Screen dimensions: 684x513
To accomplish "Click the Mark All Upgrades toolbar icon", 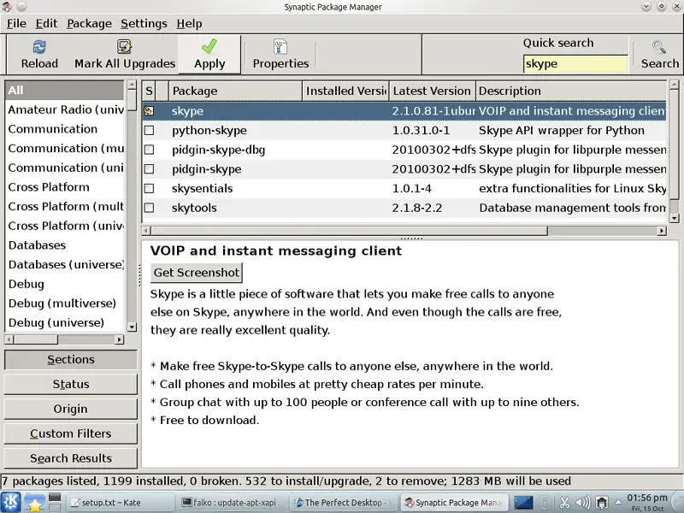I will click(124, 47).
